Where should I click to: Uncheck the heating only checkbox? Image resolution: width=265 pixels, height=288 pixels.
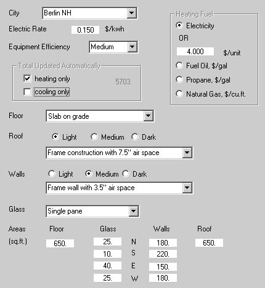click(x=27, y=79)
